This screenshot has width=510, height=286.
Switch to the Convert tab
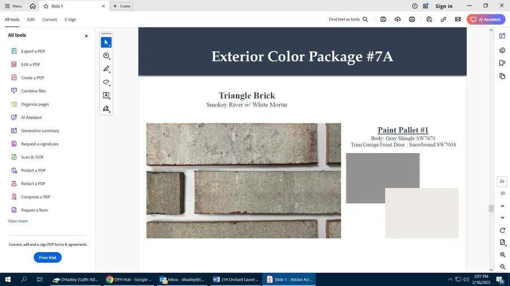[x=49, y=19]
